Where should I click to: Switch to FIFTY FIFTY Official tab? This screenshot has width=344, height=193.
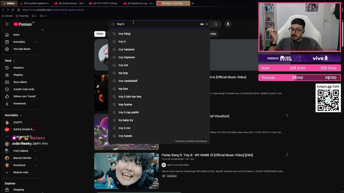pos(104,3)
